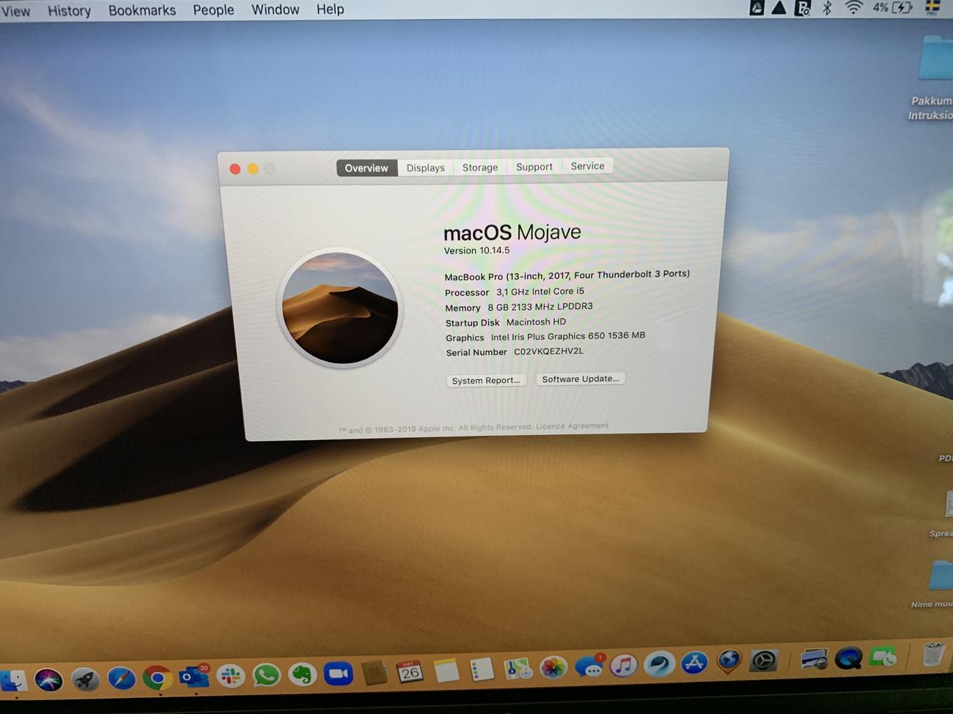Launch Zoom video app in Dock
Image resolution: width=953 pixels, height=714 pixels.
338,673
